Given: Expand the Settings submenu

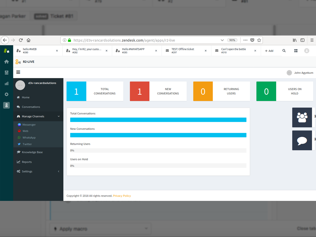Looking at the screenshot, I should [59, 171].
